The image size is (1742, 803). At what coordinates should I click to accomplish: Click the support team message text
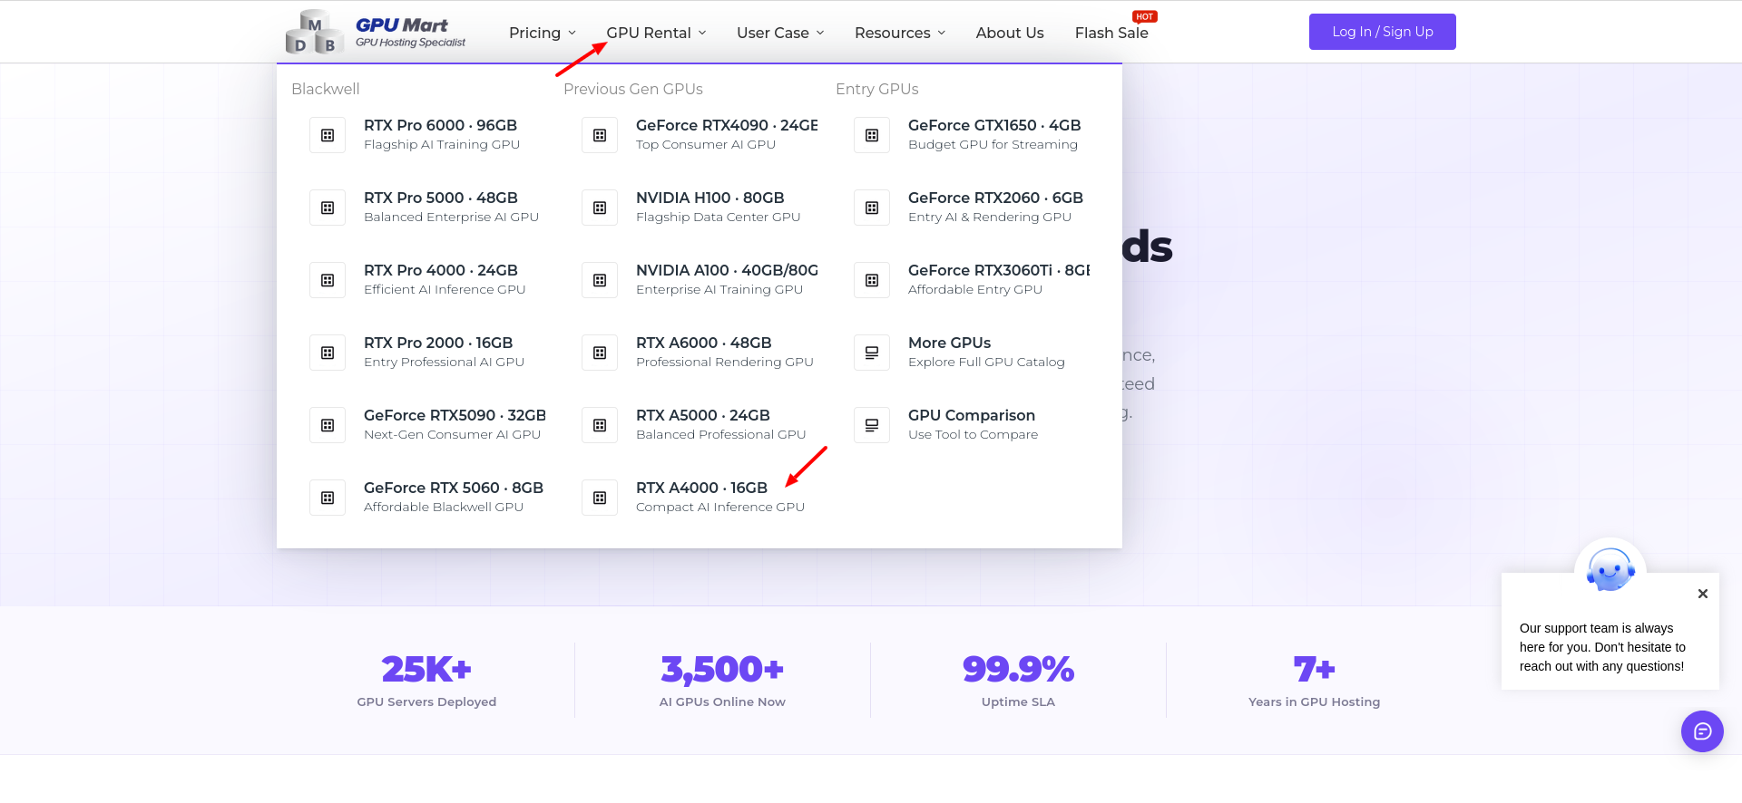tap(1602, 647)
